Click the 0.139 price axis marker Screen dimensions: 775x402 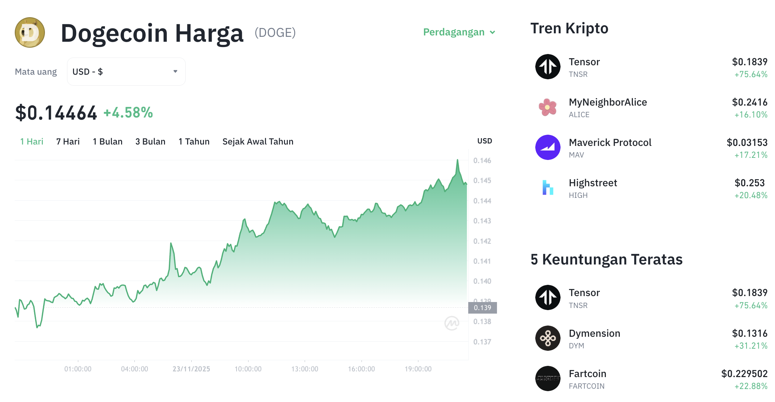pos(483,308)
